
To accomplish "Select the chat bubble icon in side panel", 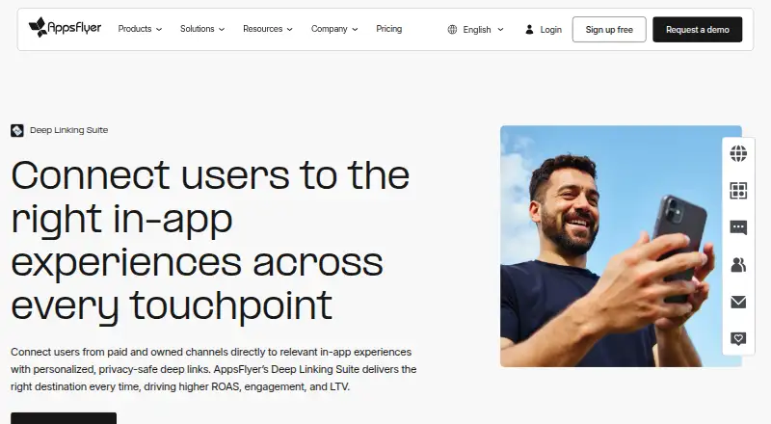I will point(738,227).
